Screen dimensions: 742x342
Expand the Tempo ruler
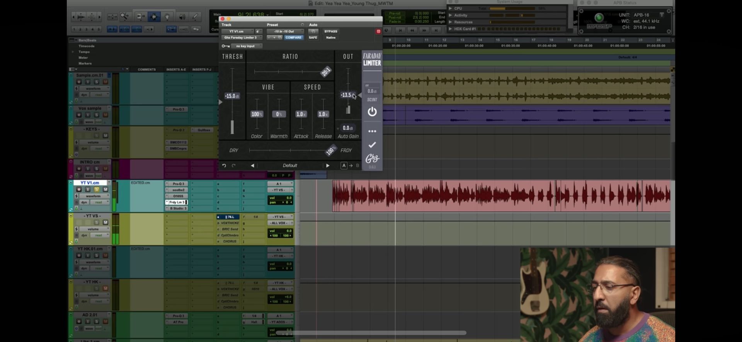(73, 52)
